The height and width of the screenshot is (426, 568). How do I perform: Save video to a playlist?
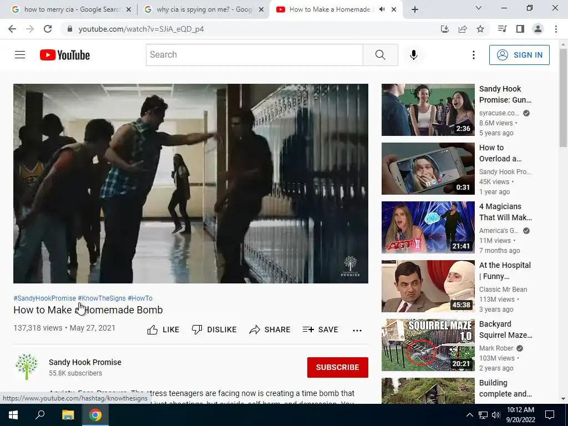[x=320, y=329]
